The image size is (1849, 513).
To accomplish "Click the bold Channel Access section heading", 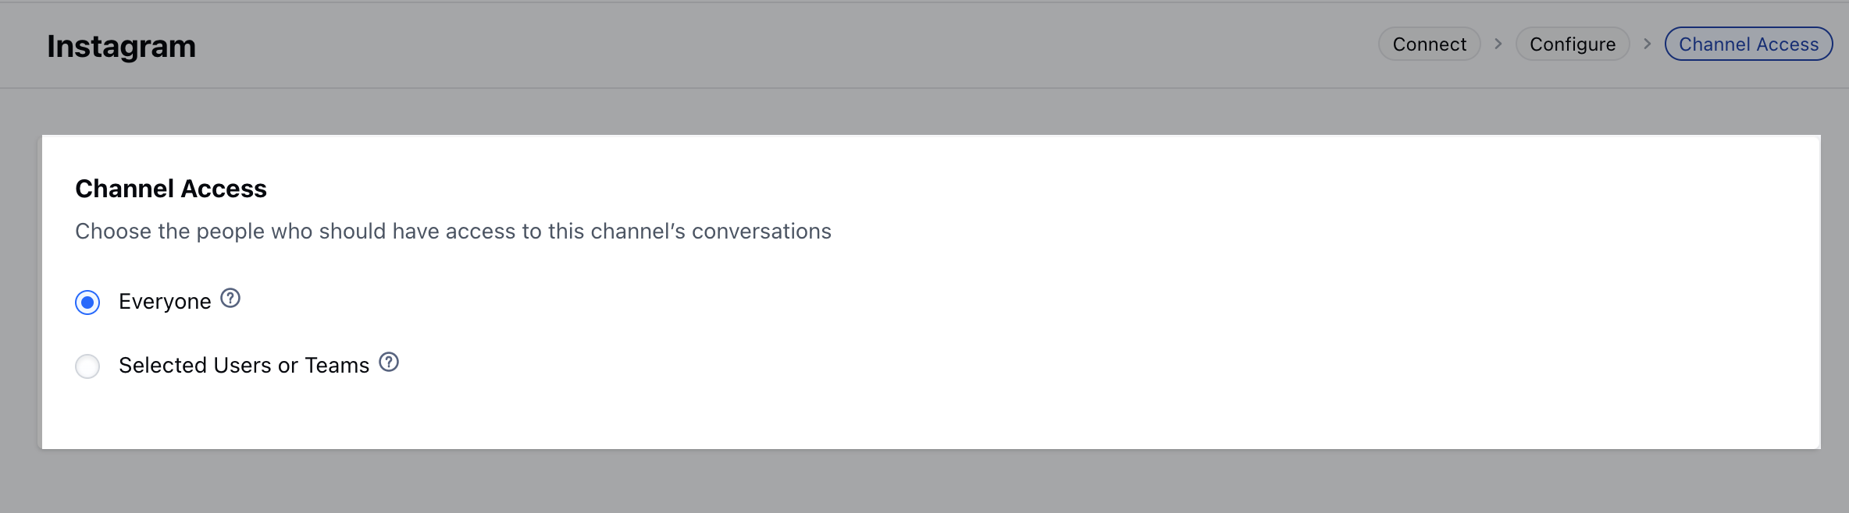I will tap(171, 189).
